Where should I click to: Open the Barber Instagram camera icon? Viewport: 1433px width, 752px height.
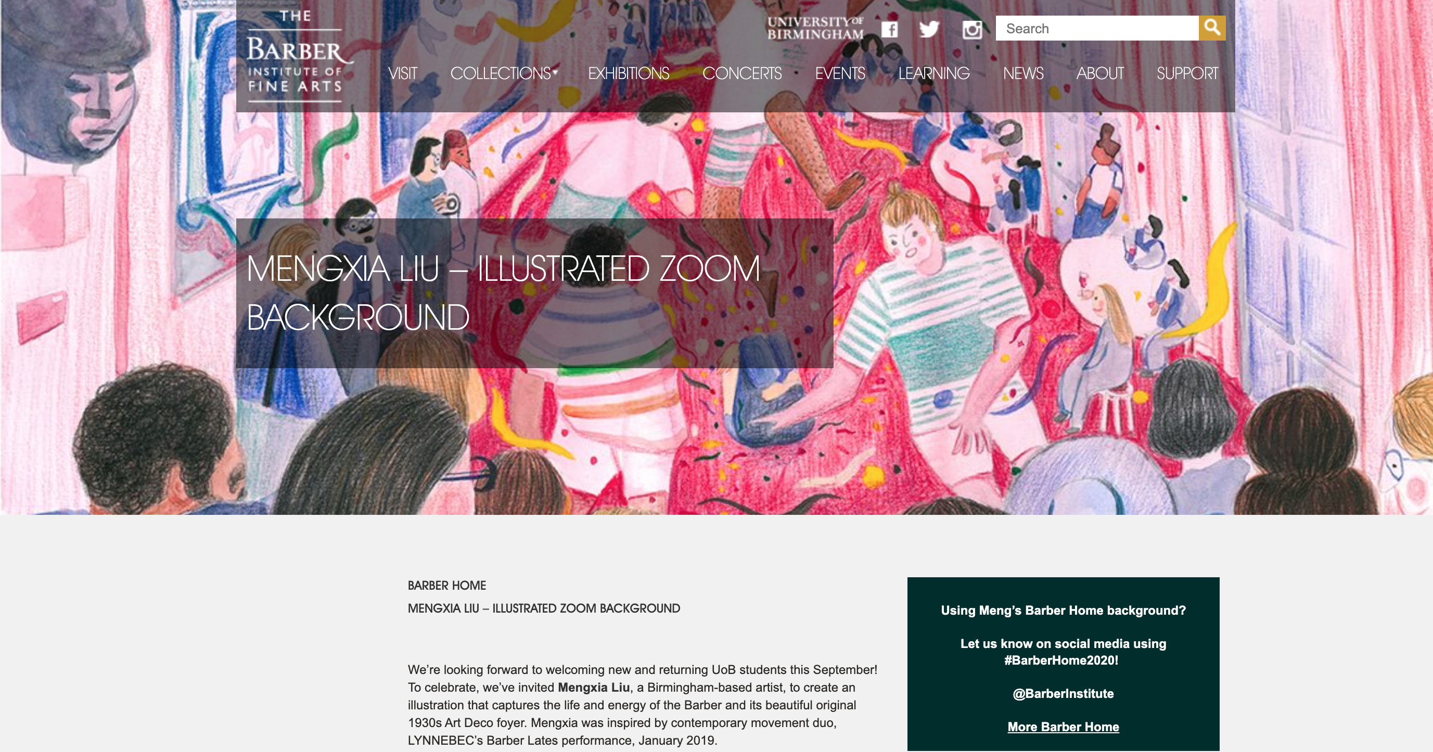pyautogui.click(x=972, y=30)
